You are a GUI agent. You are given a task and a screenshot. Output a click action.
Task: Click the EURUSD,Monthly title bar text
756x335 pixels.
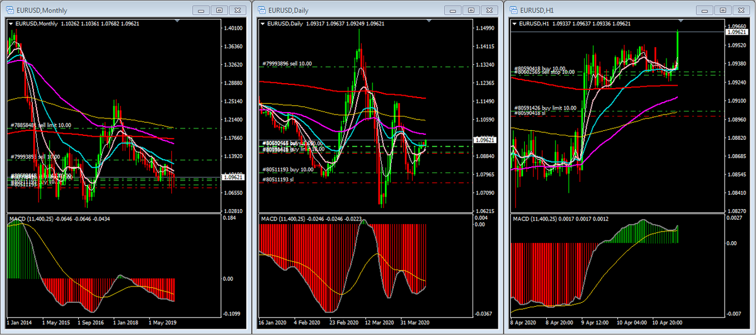point(42,10)
